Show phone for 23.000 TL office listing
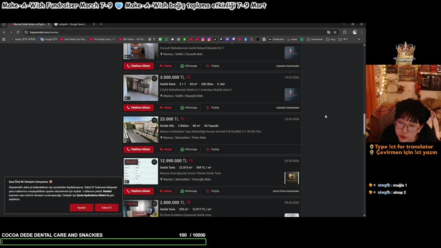 (139, 149)
